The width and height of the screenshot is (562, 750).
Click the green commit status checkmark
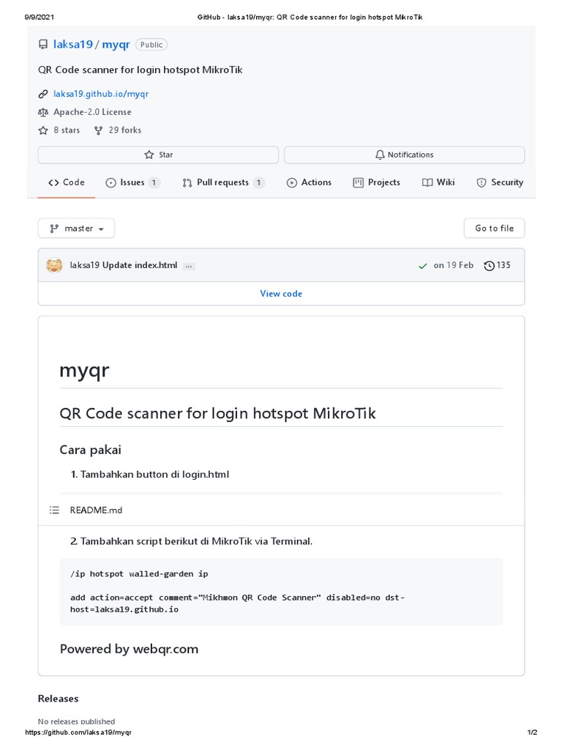tap(423, 266)
